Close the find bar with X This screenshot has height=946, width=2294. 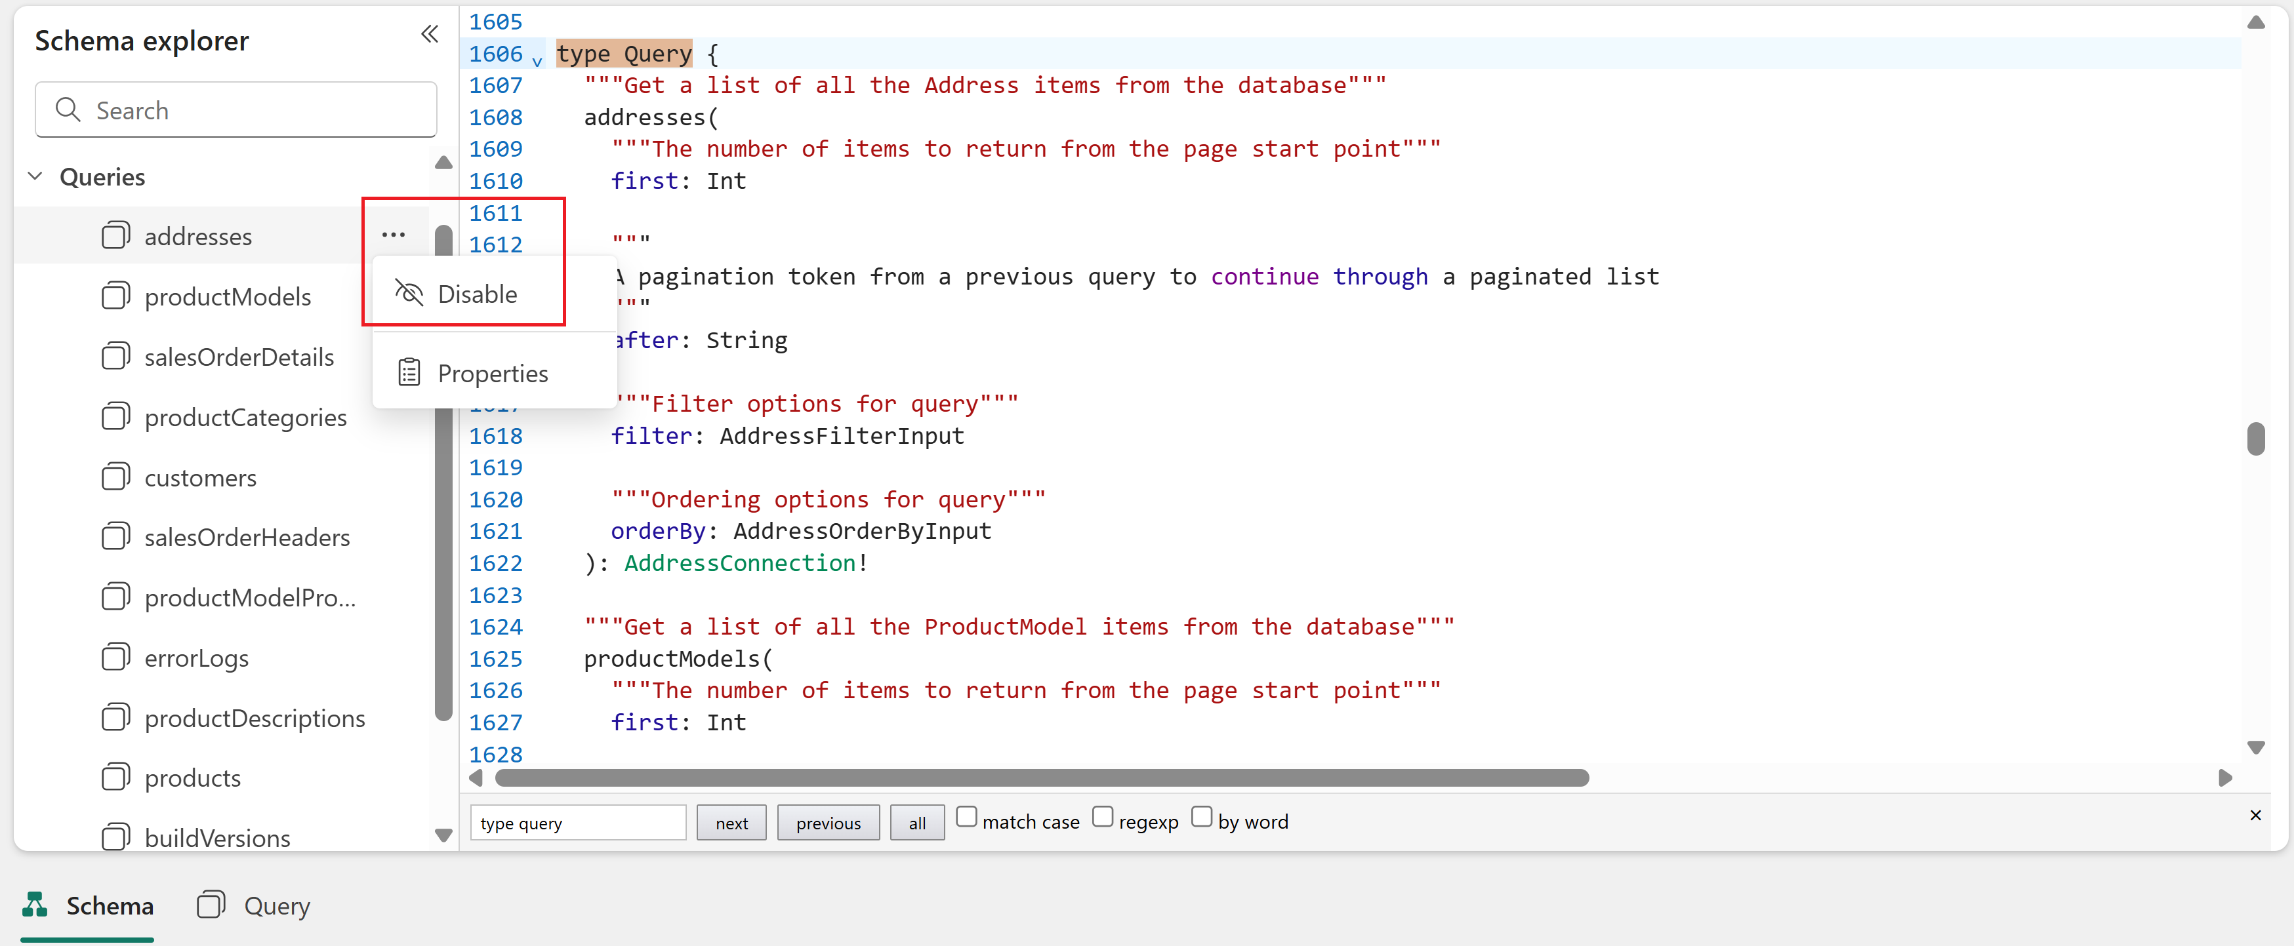[2255, 814]
